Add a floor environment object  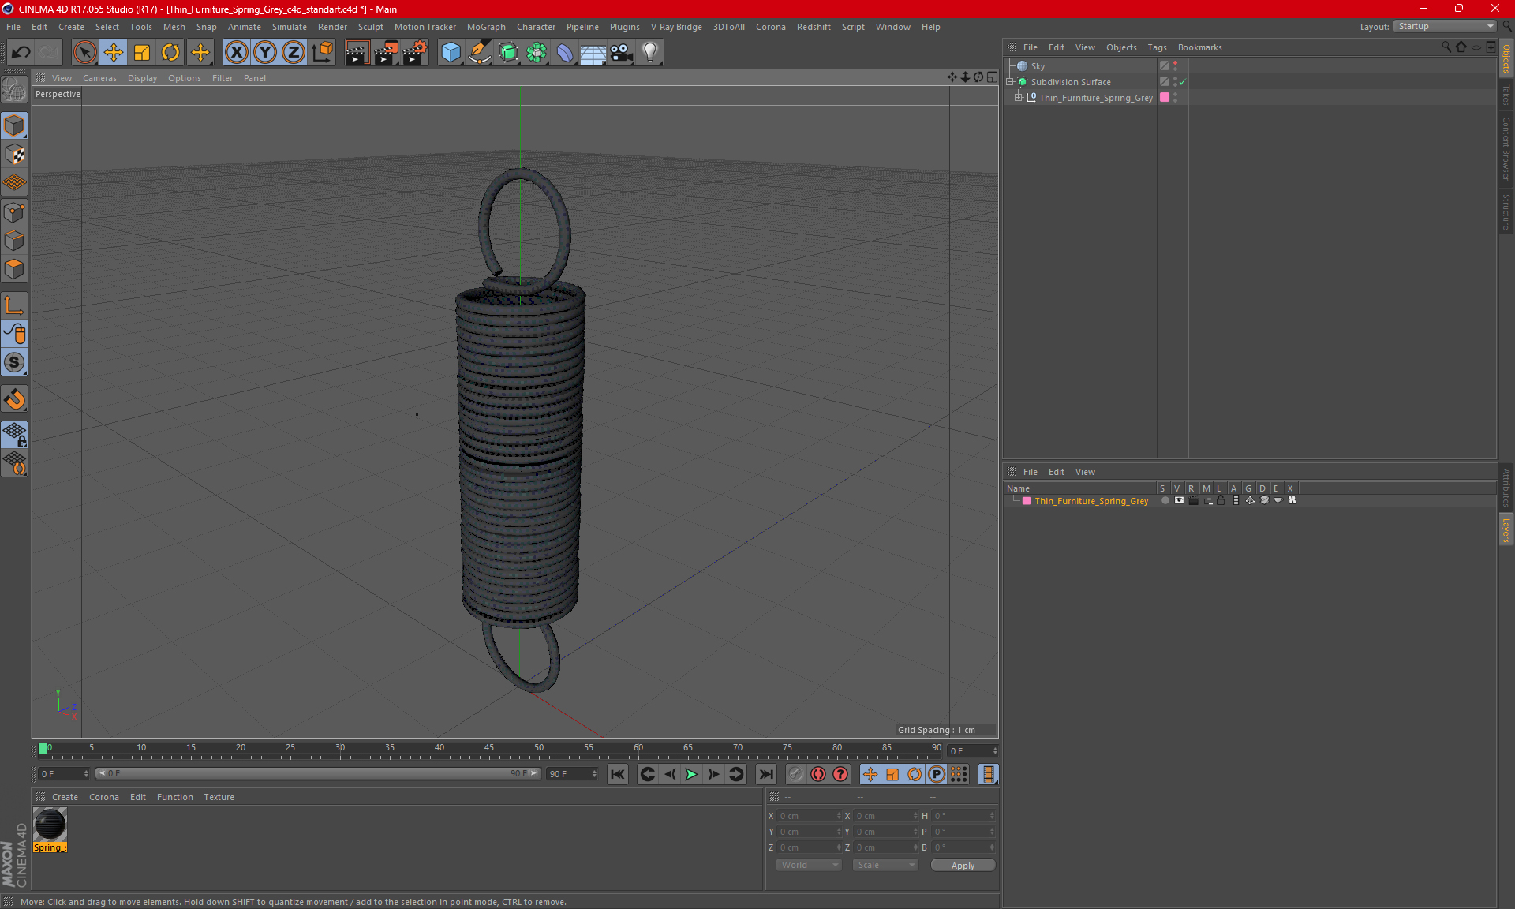pyautogui.click(x=593, y=53)
